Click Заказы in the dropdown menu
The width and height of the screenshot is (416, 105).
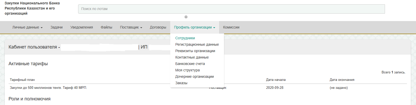click(x=181, y=83)
